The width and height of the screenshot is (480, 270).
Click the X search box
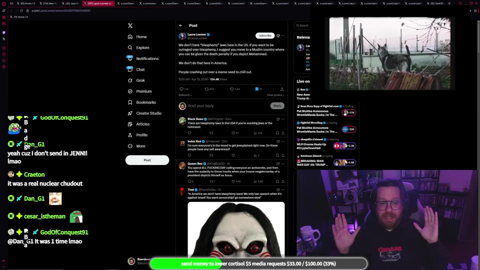pos(302,25)
